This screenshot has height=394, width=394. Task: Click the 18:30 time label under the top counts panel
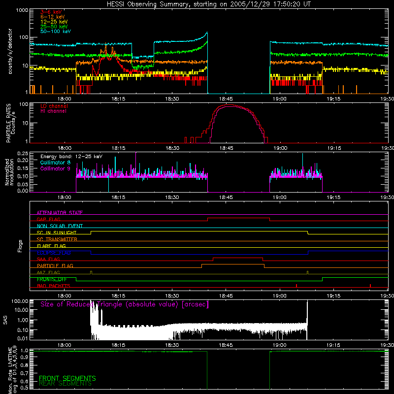click(x=172, y=99)
